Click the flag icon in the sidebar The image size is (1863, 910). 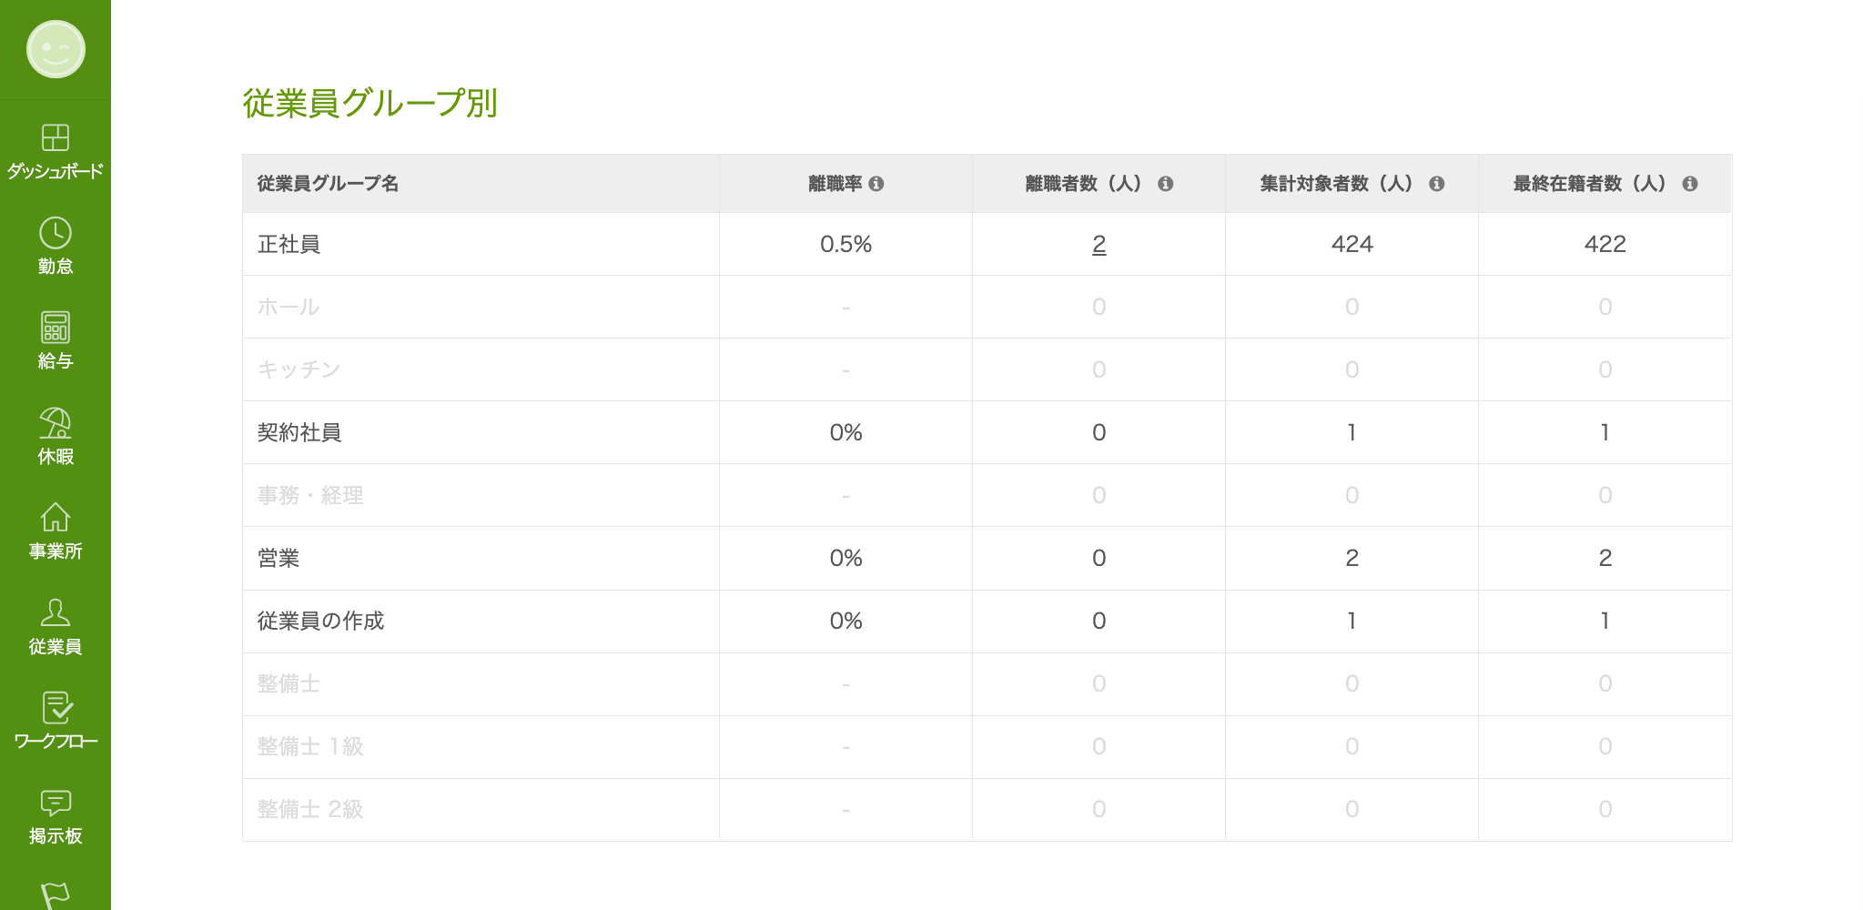tap(56, 895)
